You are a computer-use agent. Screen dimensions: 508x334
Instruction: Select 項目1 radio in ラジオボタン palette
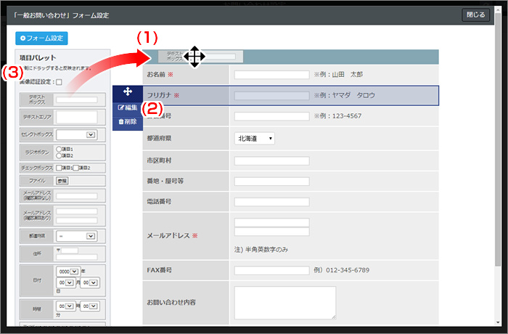59,149
